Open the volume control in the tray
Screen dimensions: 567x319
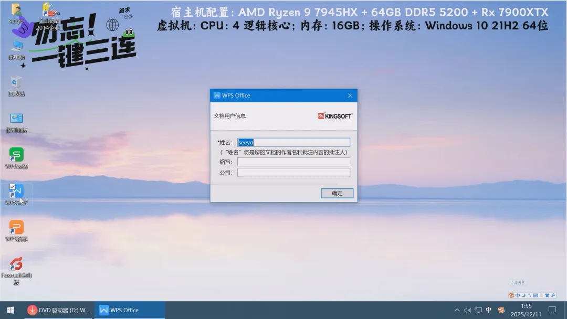pos(468,310)
